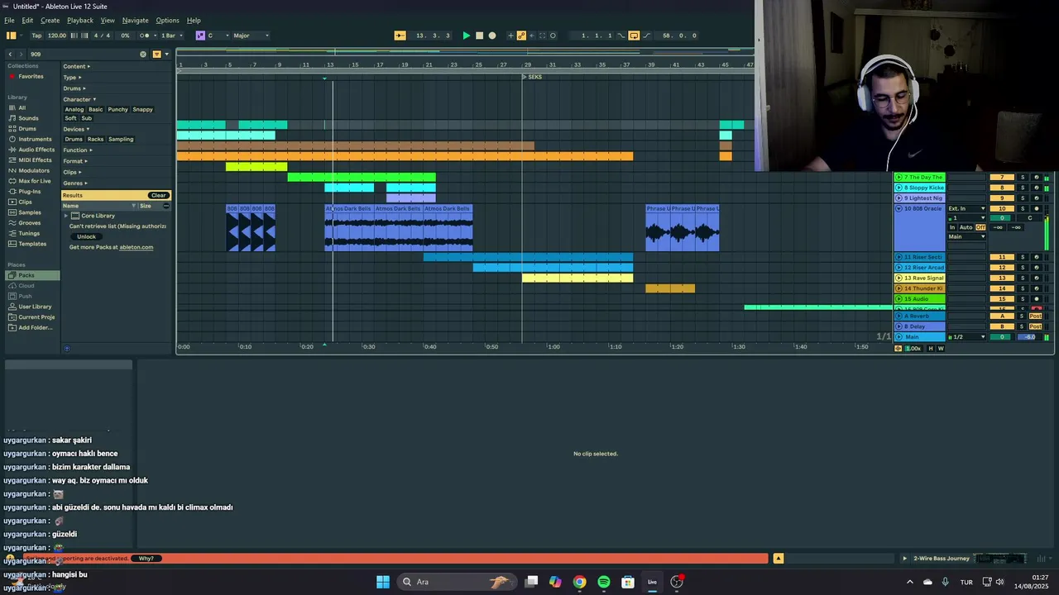This screenshot has height=595, width=1059.
Task: Open the File menu
Action: [x=9, y=20]
